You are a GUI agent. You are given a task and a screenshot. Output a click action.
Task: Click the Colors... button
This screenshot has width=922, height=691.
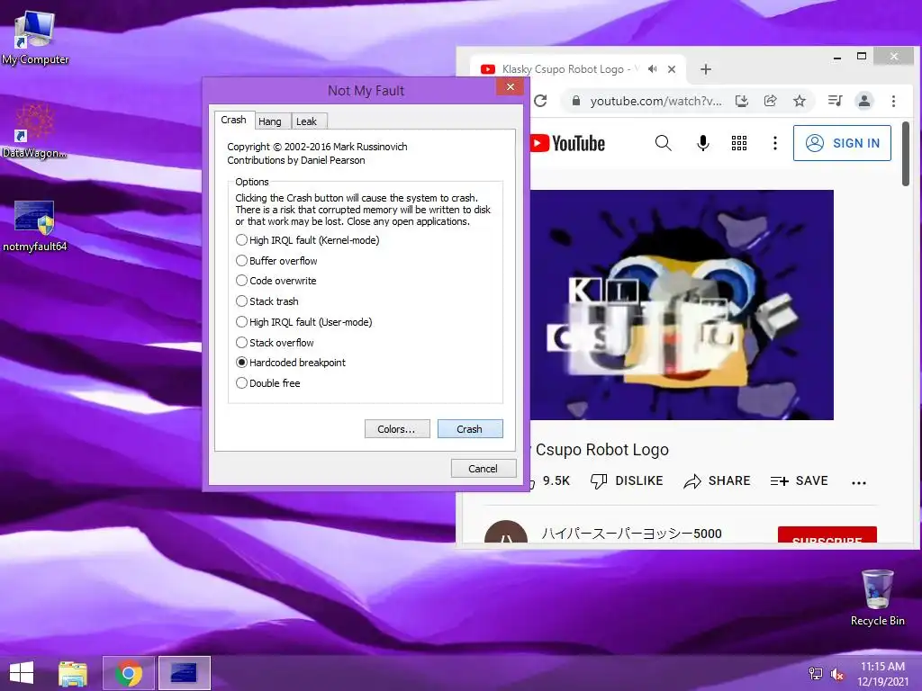pyautogui.click(x=397, y=429)
